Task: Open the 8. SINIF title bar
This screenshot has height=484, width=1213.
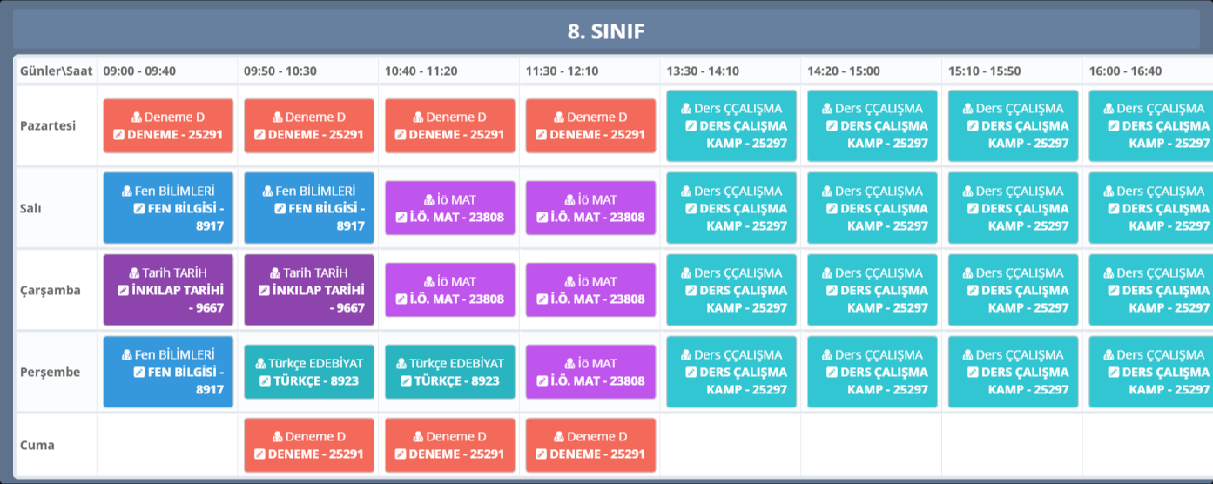Action: coord(606,32)
